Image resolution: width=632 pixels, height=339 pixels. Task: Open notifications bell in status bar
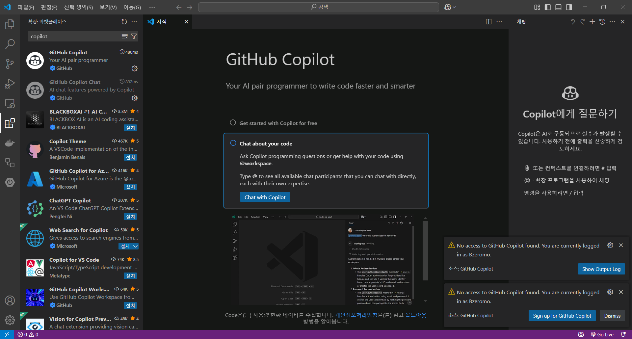tap(623, 334)
